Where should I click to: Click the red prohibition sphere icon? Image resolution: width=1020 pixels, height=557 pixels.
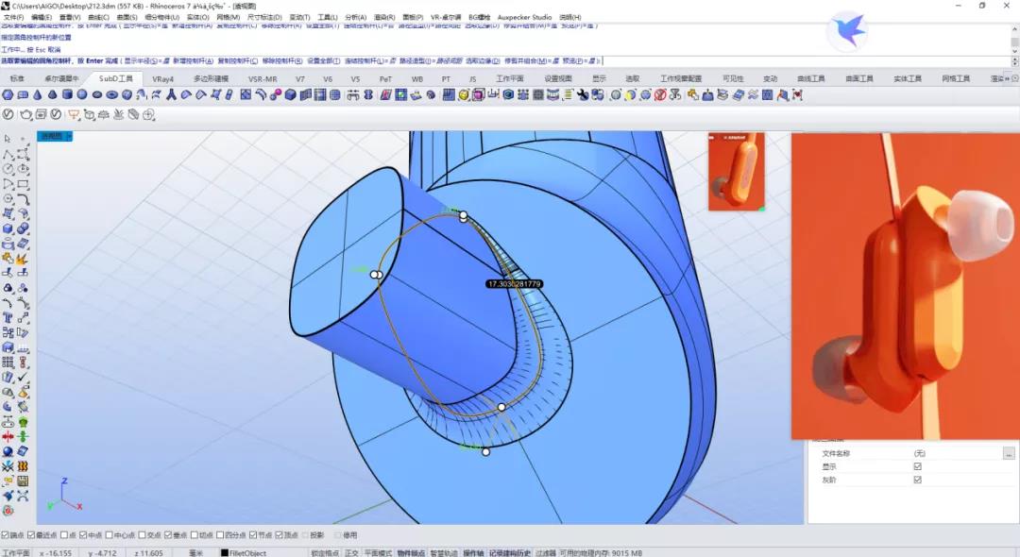click(x=660, y=95)
